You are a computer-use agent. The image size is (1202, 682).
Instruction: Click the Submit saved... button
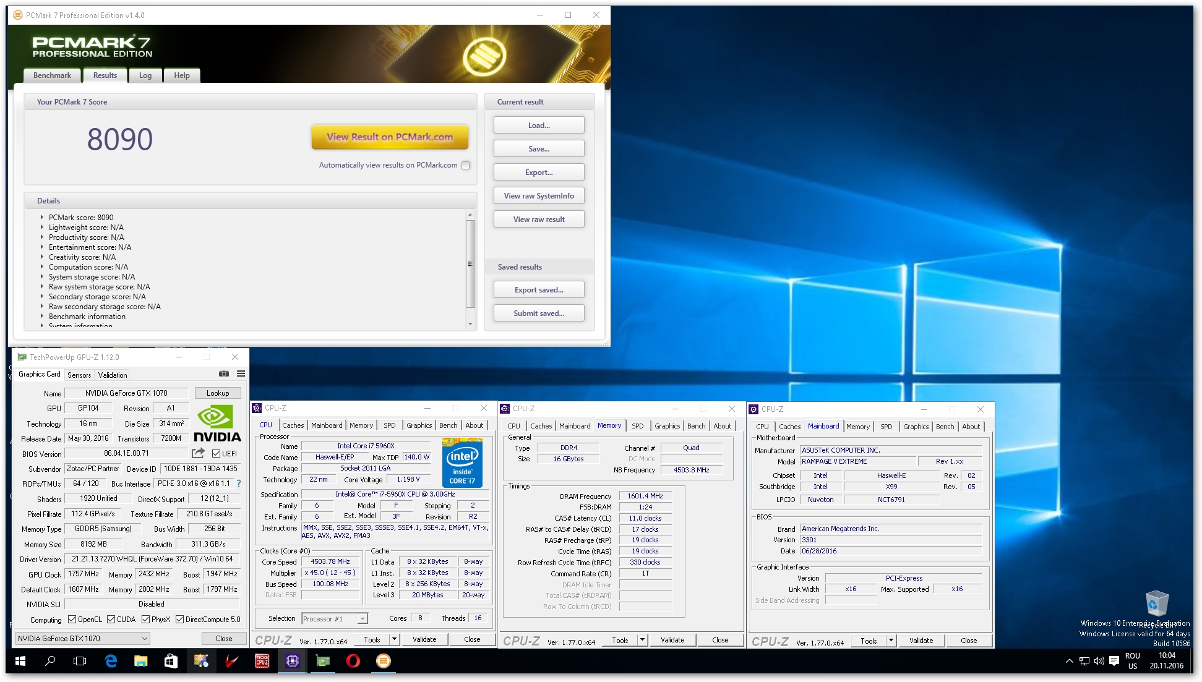(x=539, y=313)
